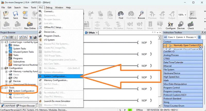This screenshot has width=206, height=111.
Task: Click the All Status toolbar icon
Action: [x=107, y=26]
